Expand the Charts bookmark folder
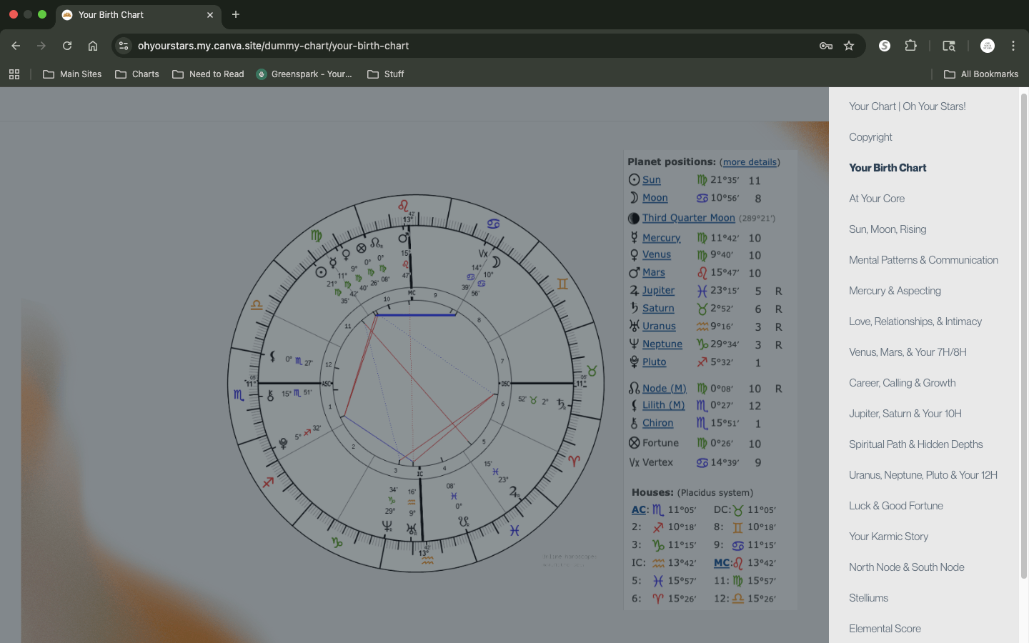Viewport: 1029px width, 643px height. point(137,74)
